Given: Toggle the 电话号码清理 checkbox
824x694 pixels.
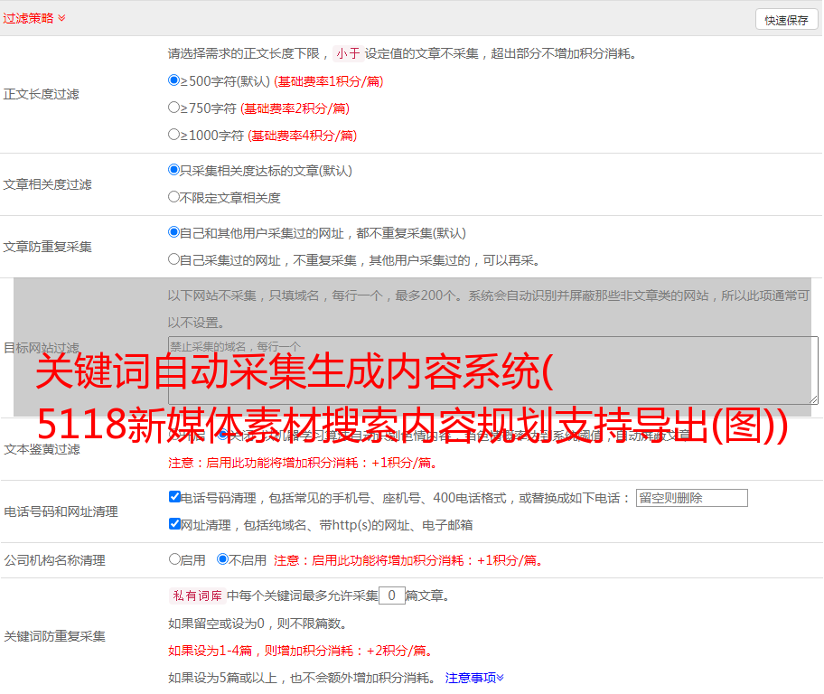Looking at the screenshot, I should (x=175, y=497).
